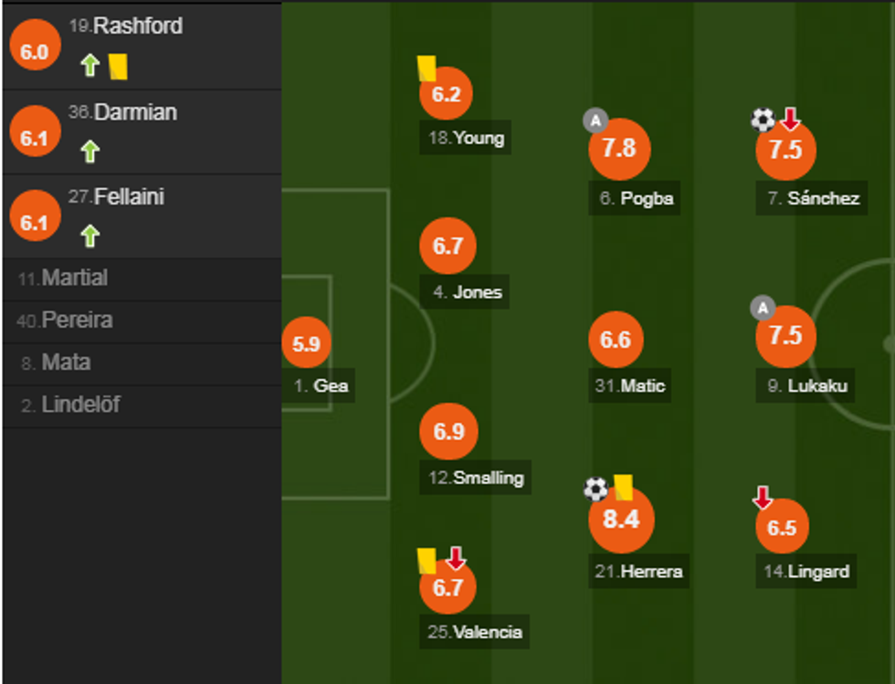The height and width of the screenshot is (684, 895).
Task: Click Lukaku's assist badge icon
Action: (x=763, y=308)
